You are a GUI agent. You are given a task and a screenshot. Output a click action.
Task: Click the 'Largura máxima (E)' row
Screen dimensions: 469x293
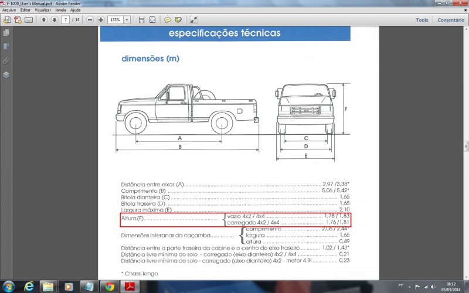pyautogui.click(x=235, y=210)
